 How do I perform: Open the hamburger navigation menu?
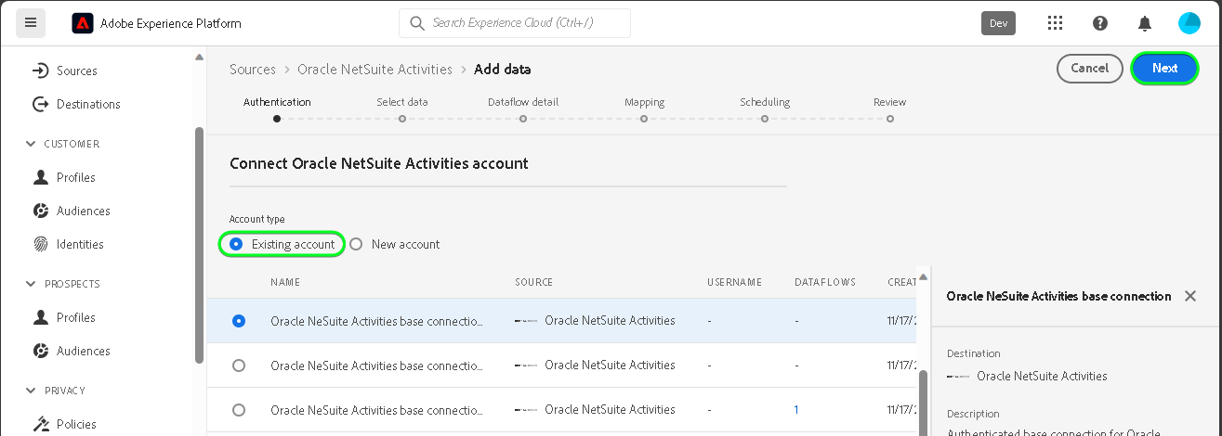(31, 23)
